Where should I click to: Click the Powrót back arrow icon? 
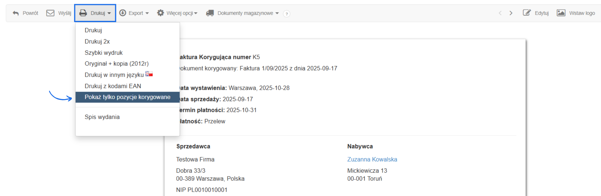pyautogui.click(x=16, y=13)
